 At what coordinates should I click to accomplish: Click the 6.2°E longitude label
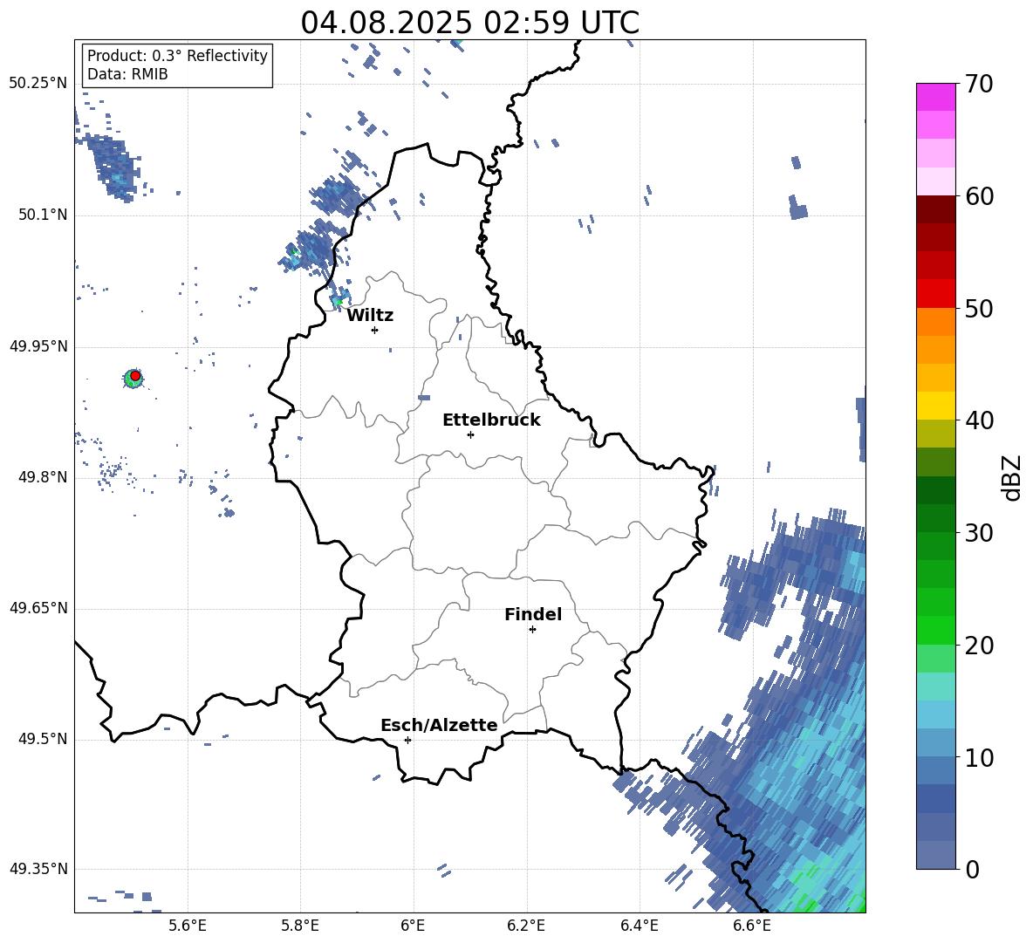tap(526, 926)
